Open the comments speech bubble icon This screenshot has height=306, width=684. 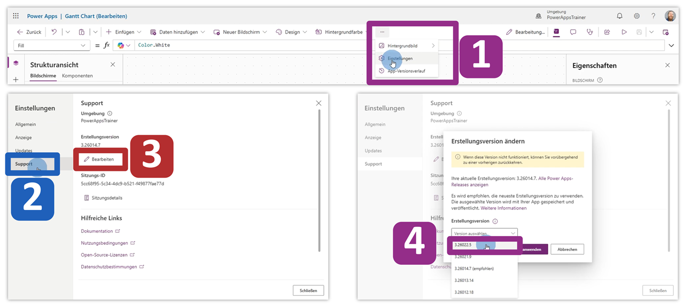pyautogui.click(x=573, y=32)
